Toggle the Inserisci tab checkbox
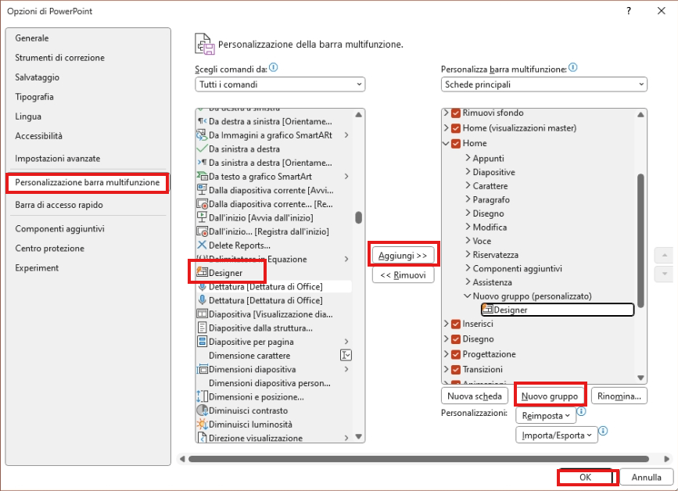 pyautogui.click(x=456, y=324)
